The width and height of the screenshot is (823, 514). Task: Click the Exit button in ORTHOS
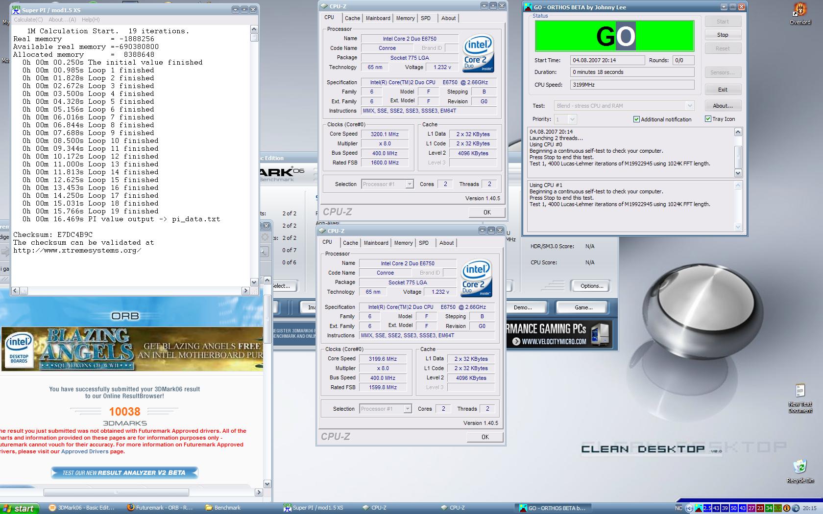(x=723, y=90)
